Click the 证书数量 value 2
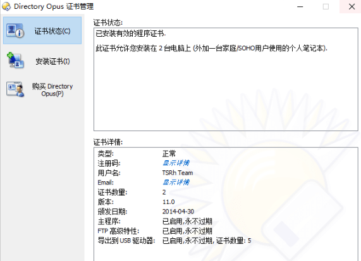 point(164,192)
